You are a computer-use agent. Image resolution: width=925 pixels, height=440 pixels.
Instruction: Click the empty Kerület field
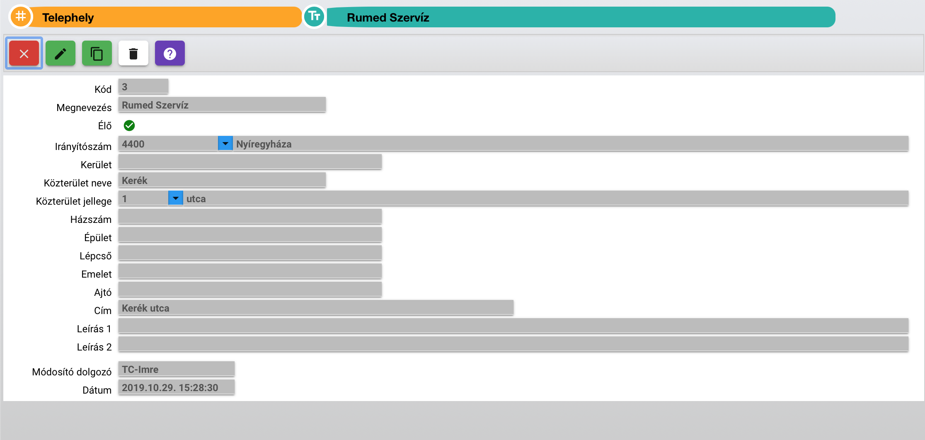(x=250, y=162)
